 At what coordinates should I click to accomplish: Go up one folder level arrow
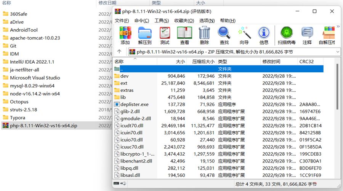[x=119, y=52]
